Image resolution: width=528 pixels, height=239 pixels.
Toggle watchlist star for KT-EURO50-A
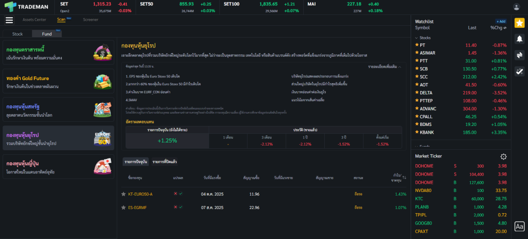click(x=123, y=194)
